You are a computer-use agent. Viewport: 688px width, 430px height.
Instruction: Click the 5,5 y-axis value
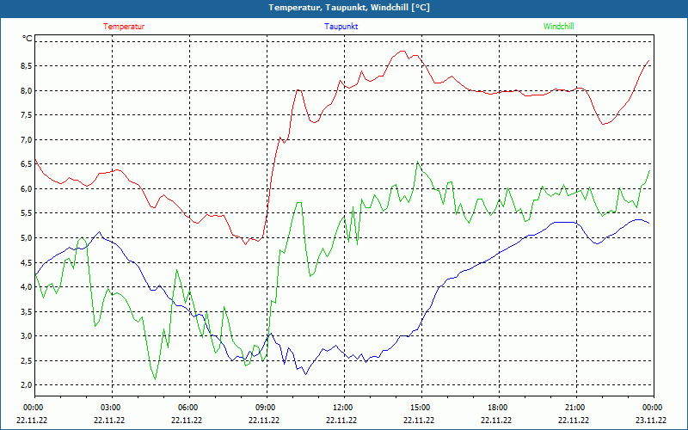coord(26,213)
